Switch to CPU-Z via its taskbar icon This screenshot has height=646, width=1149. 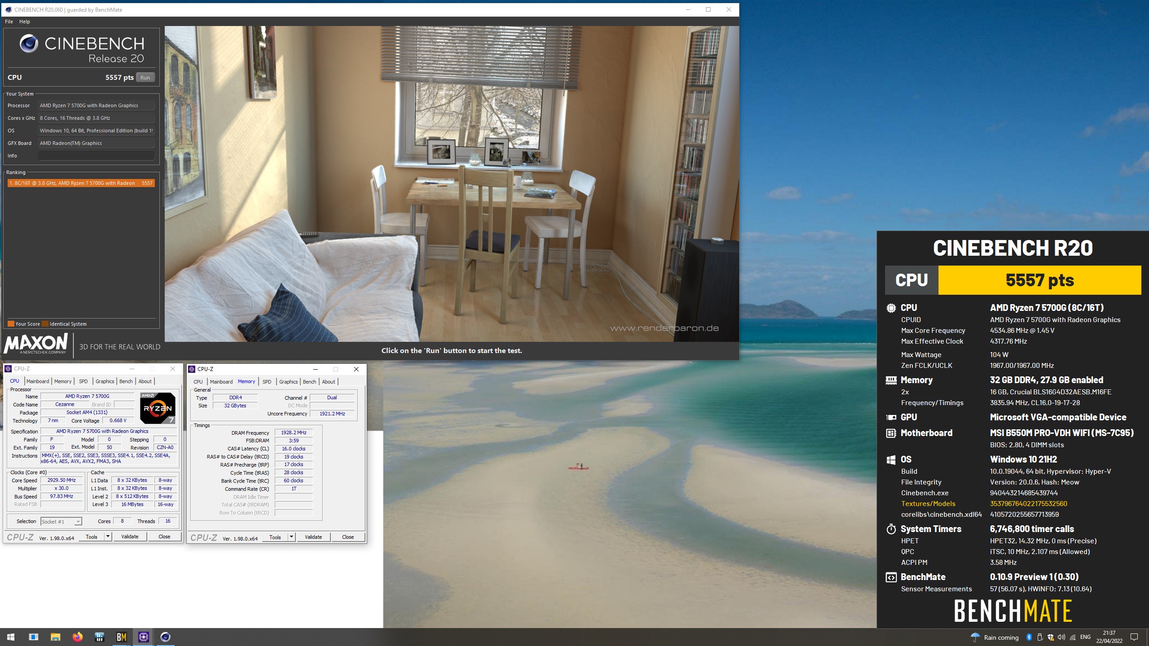pos(144,637)
